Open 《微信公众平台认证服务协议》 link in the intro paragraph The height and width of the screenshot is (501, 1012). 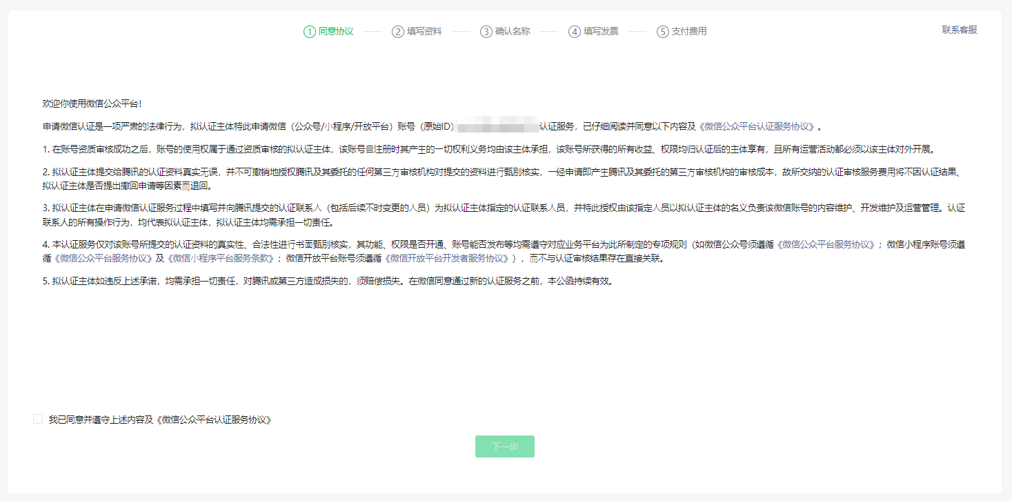(757, 127)
